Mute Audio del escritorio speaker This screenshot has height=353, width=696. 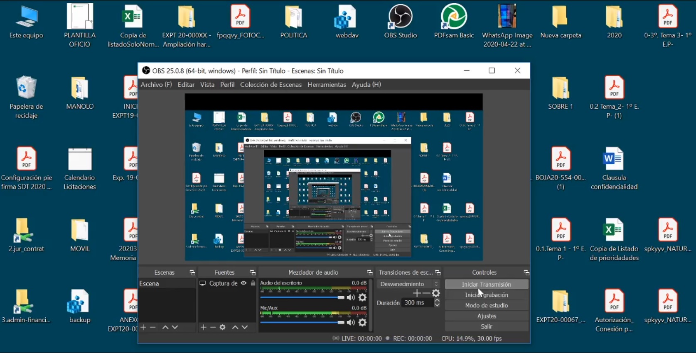click(351, 297)
